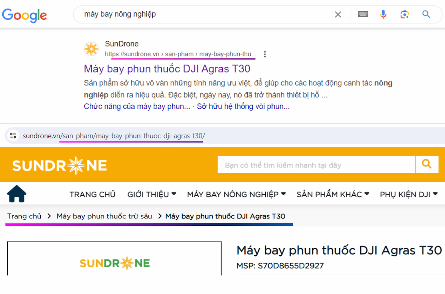The image size is (445, 294).
Task: Open the SunDrone result three-dot menu
Action: pos(265,54)
